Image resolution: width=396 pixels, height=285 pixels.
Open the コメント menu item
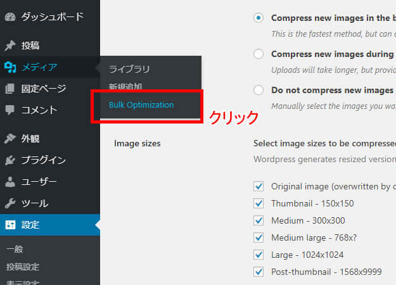(x=39, y=110)
